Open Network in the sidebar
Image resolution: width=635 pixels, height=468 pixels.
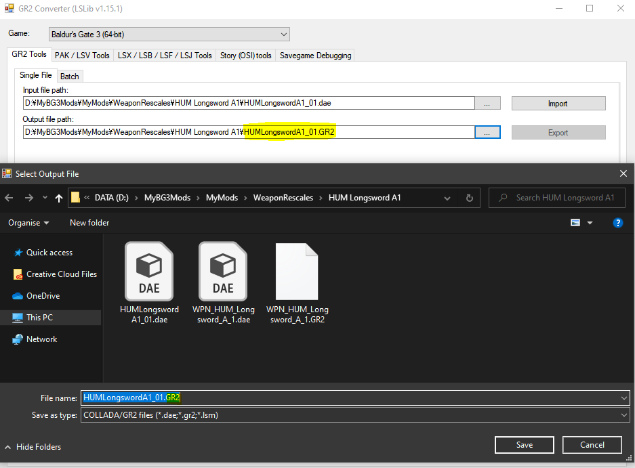(35, 339)
